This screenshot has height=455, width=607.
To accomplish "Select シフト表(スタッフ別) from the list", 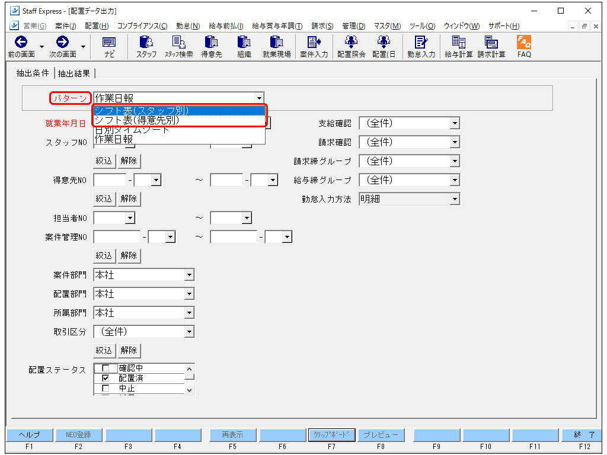I will (179, 110).
